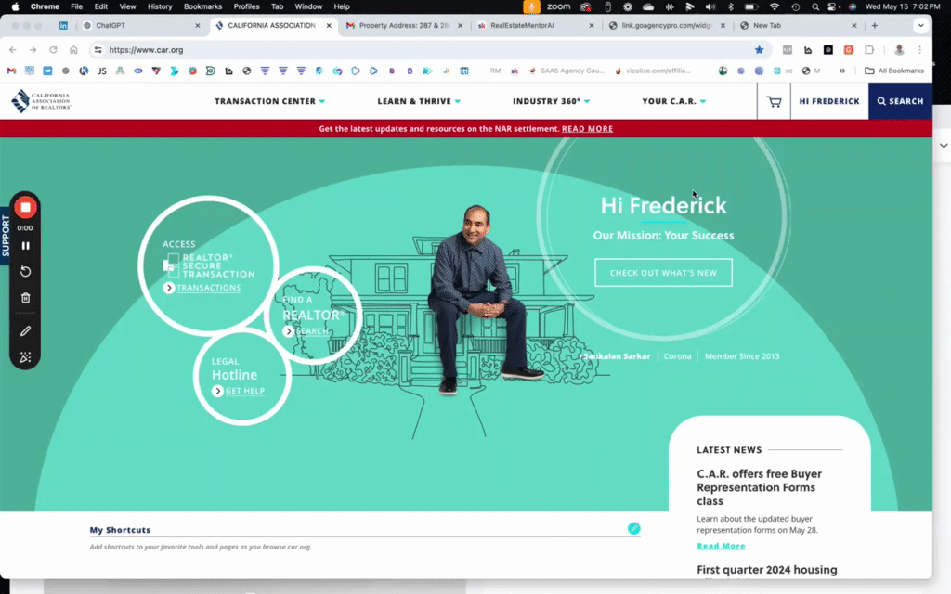
Task: Open the Apple menu
Action: coord(15,6)
